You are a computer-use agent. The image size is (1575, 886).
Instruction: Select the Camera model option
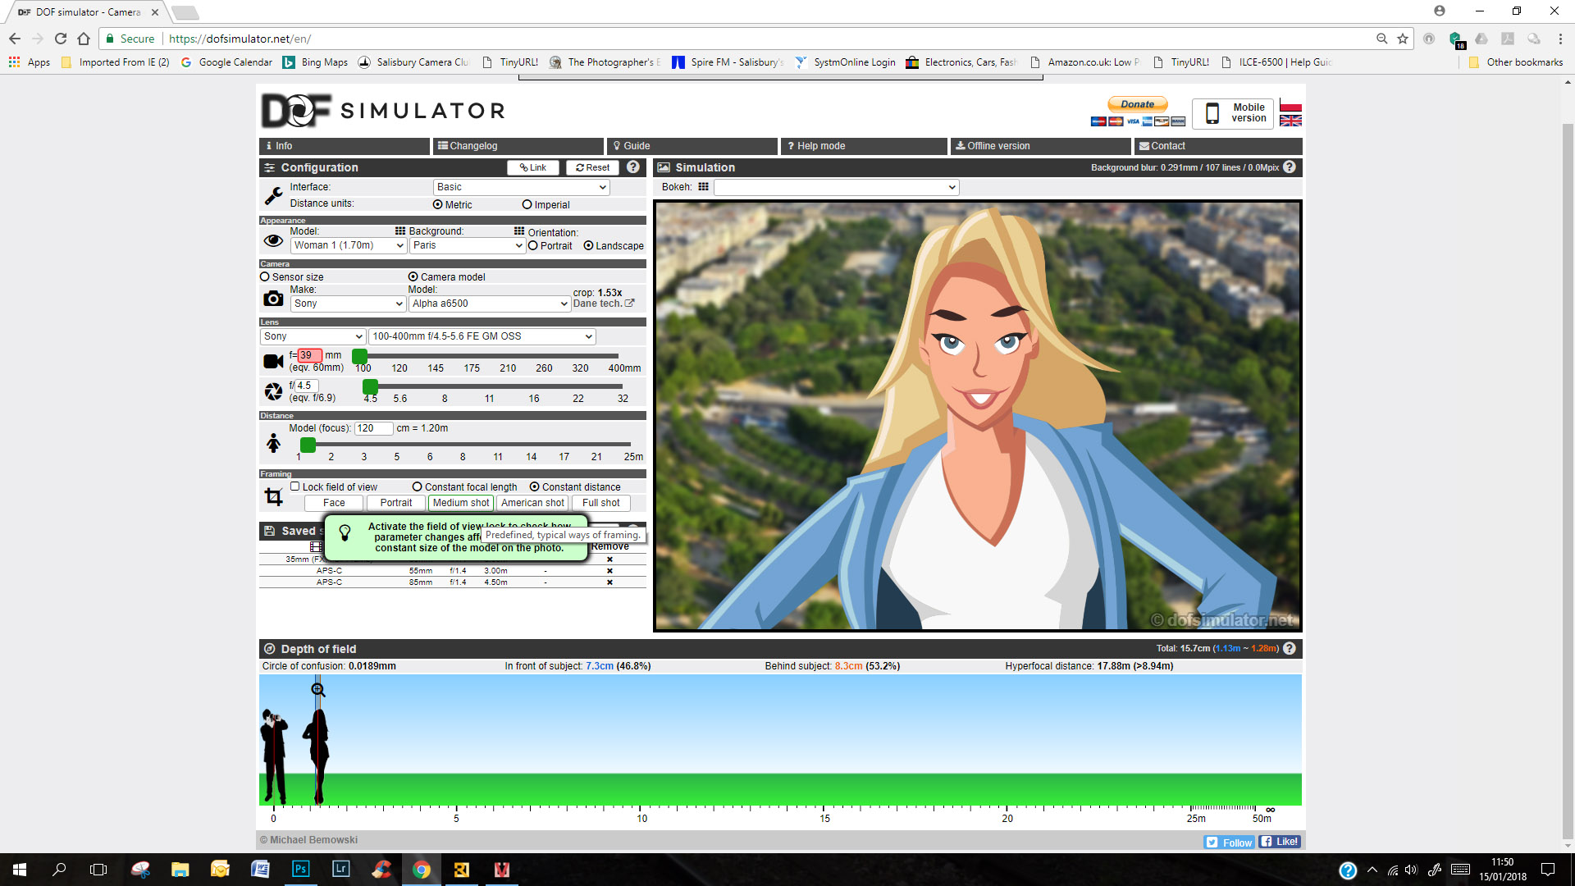[413, 277]
